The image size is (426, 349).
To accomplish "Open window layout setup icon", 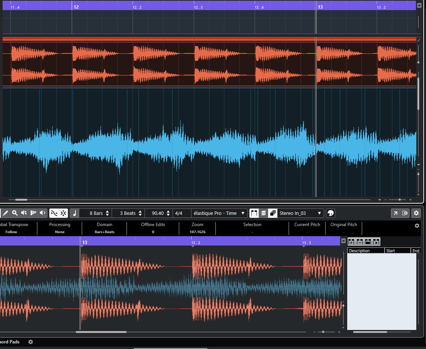I will [405, 213].
